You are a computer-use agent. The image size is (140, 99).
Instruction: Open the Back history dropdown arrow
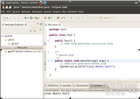tap(108, 18)
